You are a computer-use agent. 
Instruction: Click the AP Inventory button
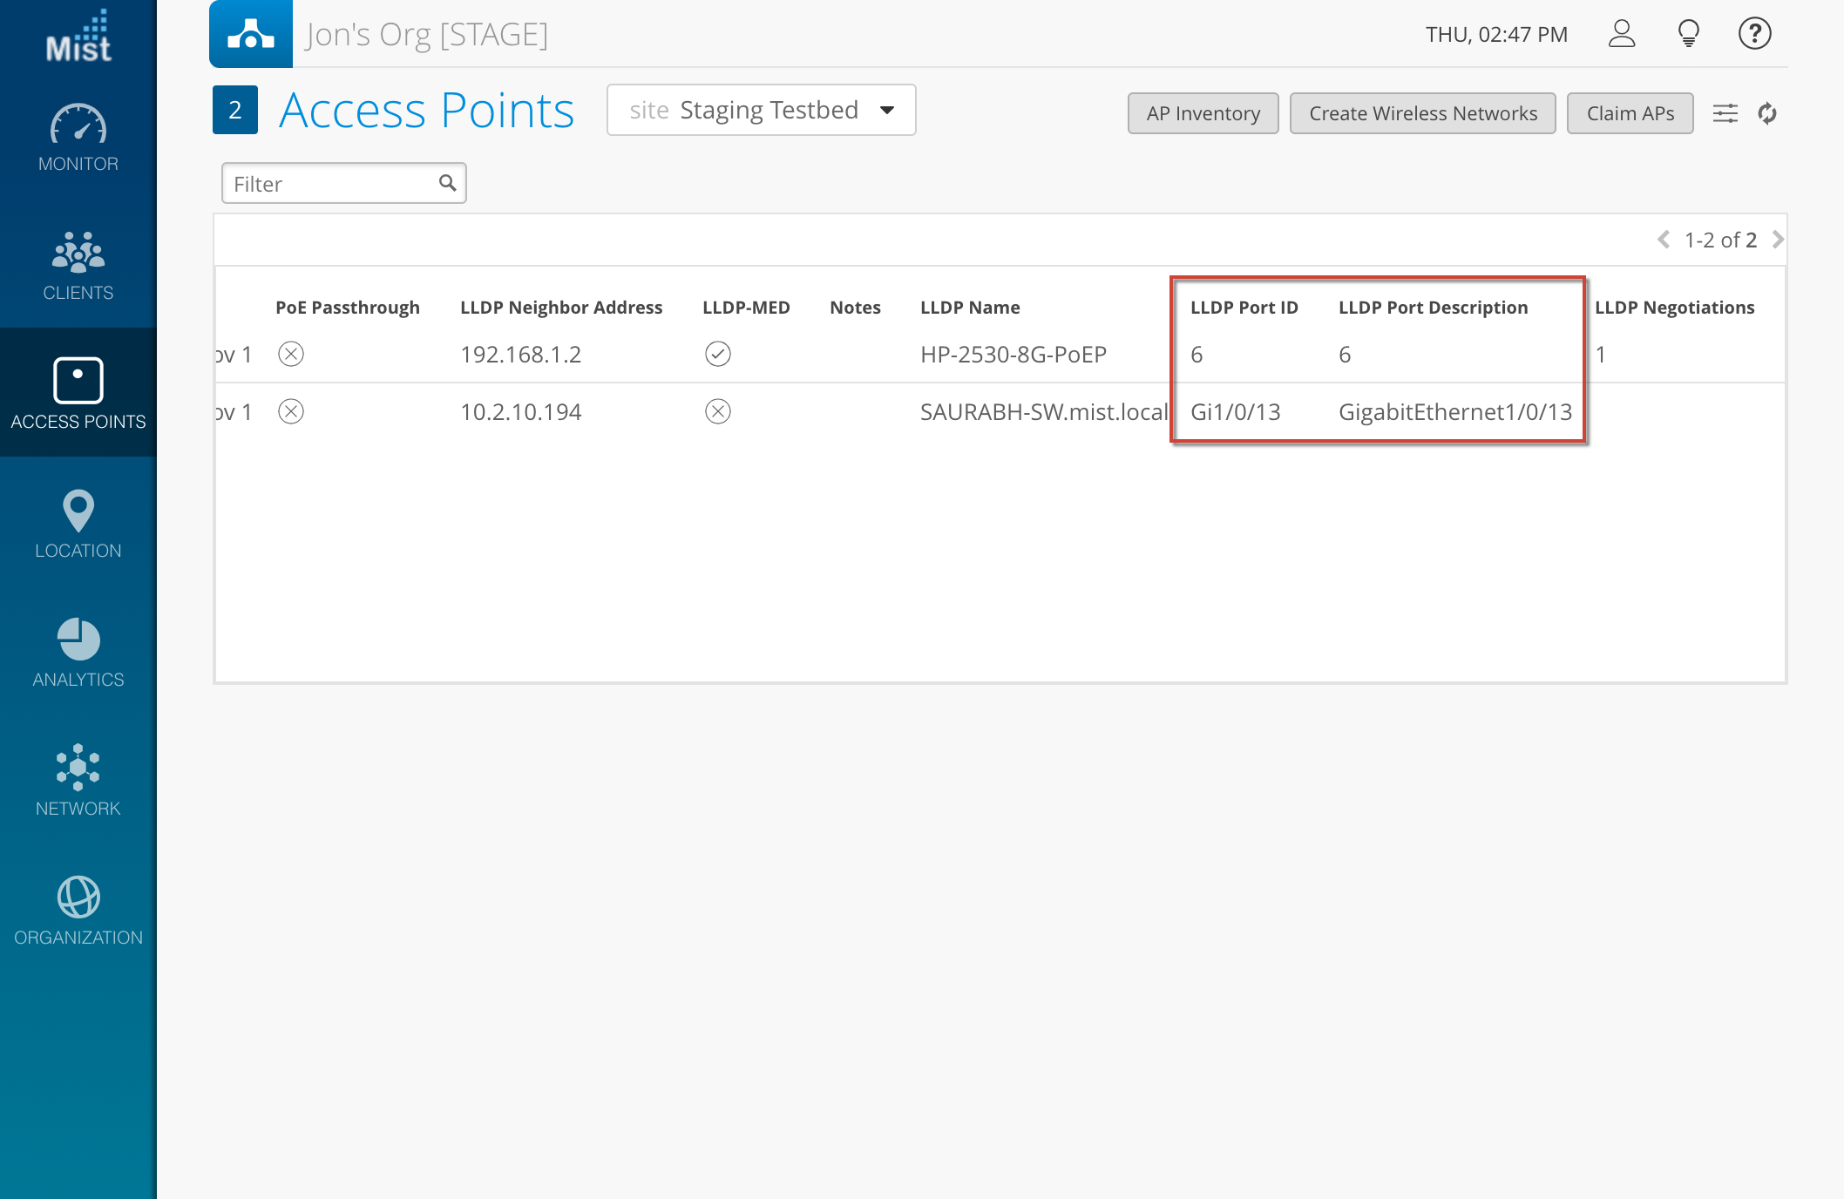pos(1203,113)
